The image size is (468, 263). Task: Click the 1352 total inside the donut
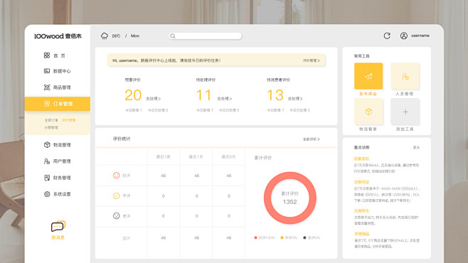click(x=289, y=202)
